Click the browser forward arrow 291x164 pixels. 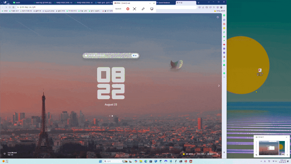point(6,7)
